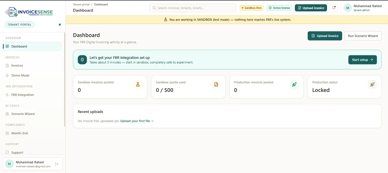Go to FBR Integration page
The image size is (388, 173).
pos(32,95)
